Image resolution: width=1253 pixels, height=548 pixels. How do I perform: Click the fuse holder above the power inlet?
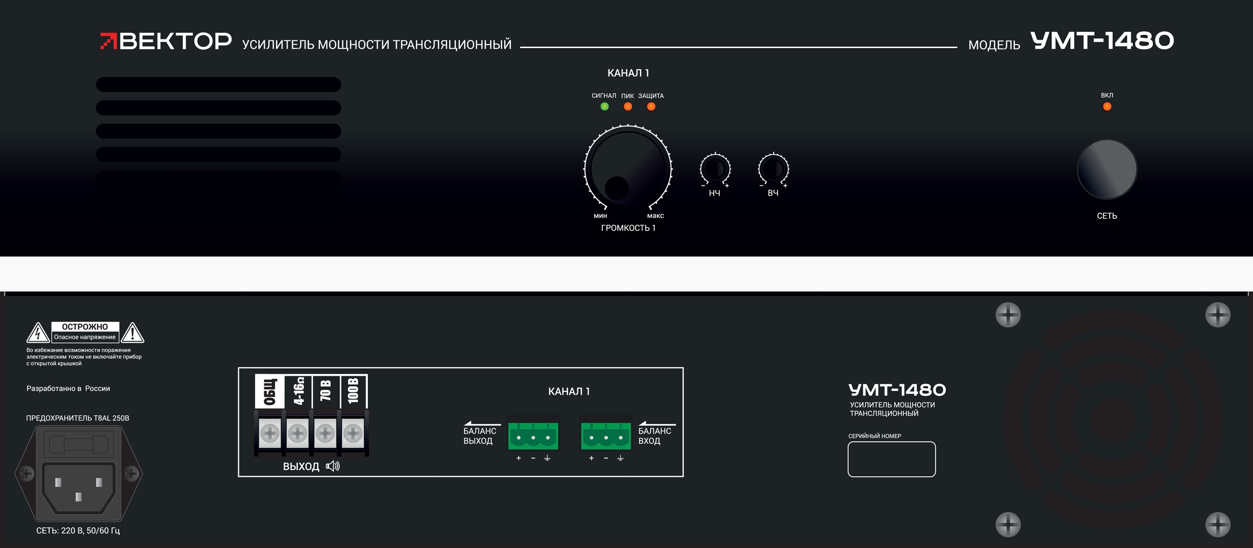78,445
